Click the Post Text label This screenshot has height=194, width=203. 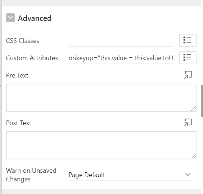(19, 123)
